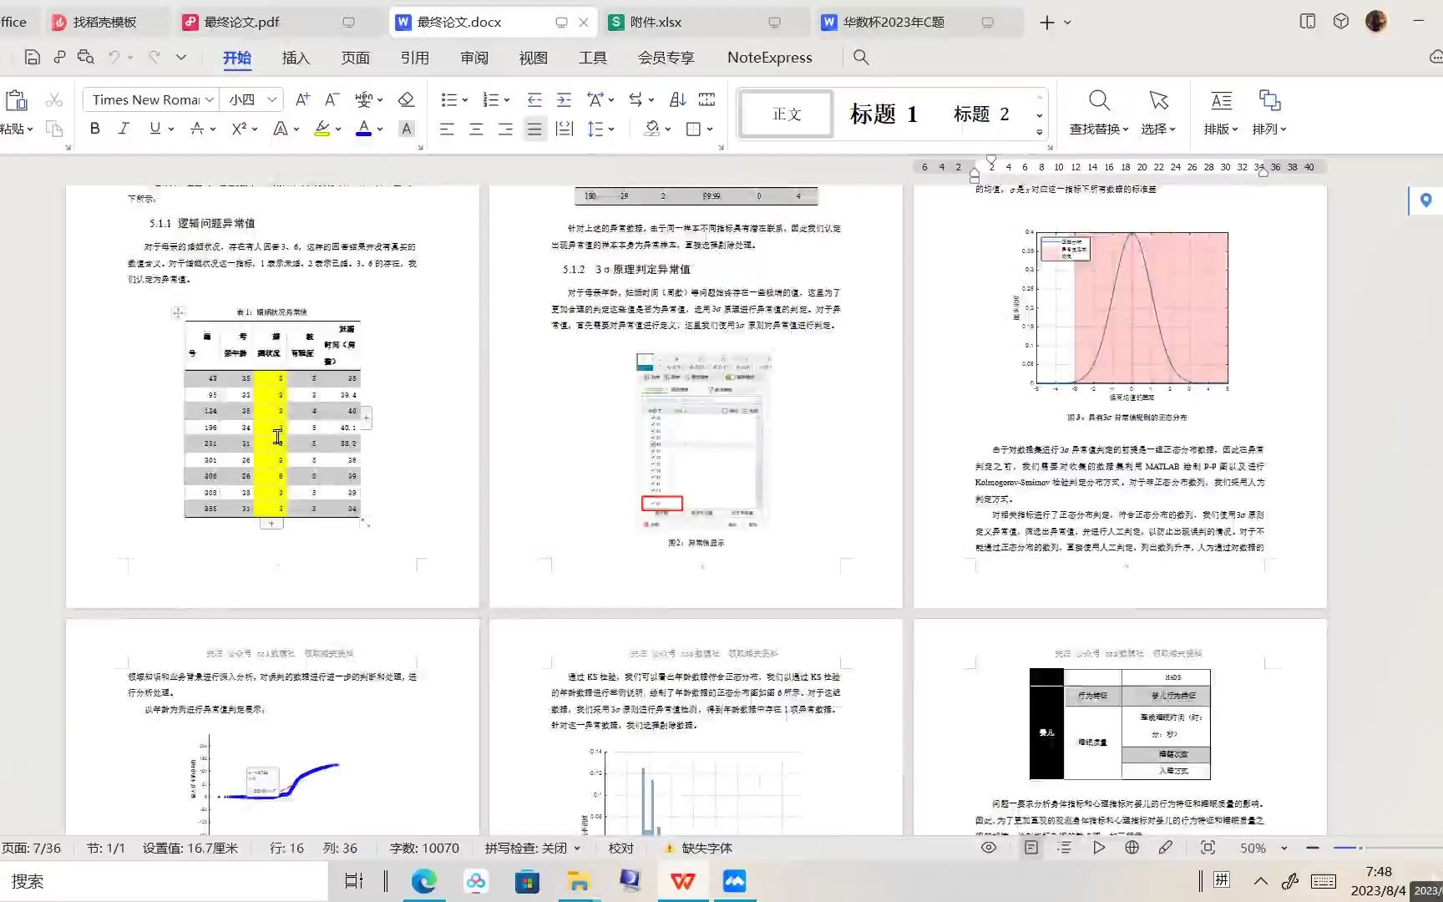Image resolution: width=1443 pixels, height=902 pixels.
Task: Toggle align right paragraph
Action: tap(505, 129)
